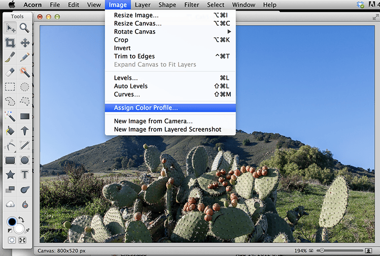The width and height of the screenshot is (380, 256).
Task: Choose Crop from the Image menu
Action: 171,40
